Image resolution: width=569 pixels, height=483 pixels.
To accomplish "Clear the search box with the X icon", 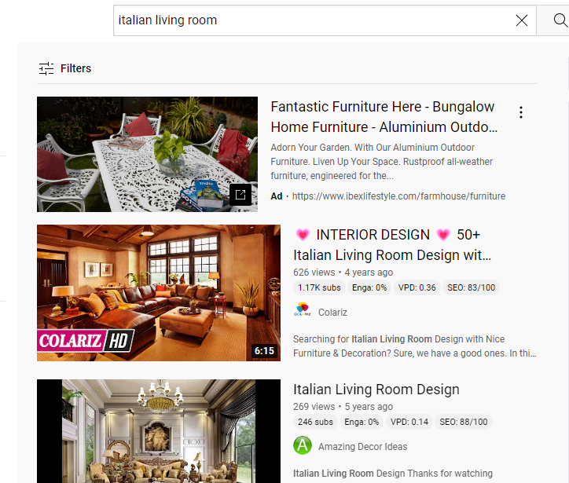I will (x=522, y=20).
